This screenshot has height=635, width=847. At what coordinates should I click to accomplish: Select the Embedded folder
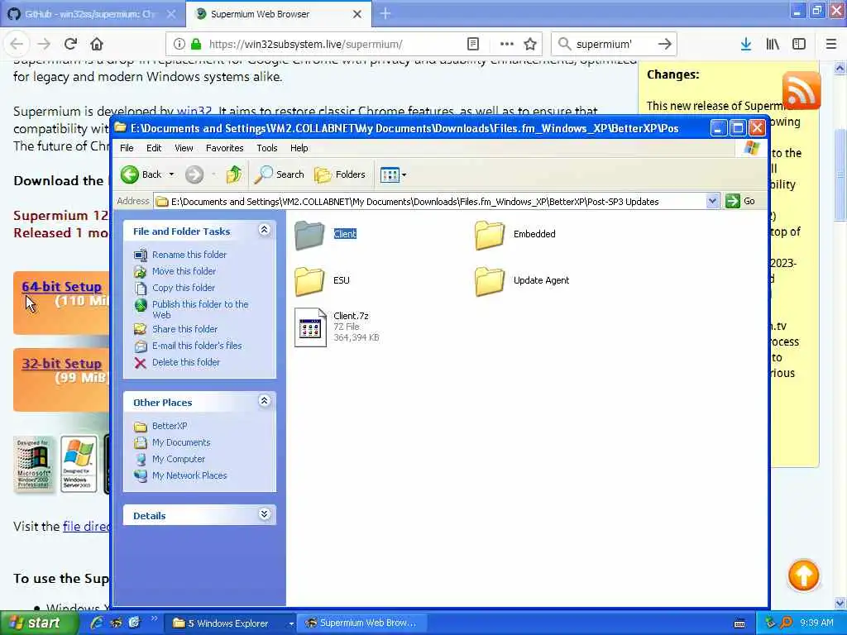(514, 234)
